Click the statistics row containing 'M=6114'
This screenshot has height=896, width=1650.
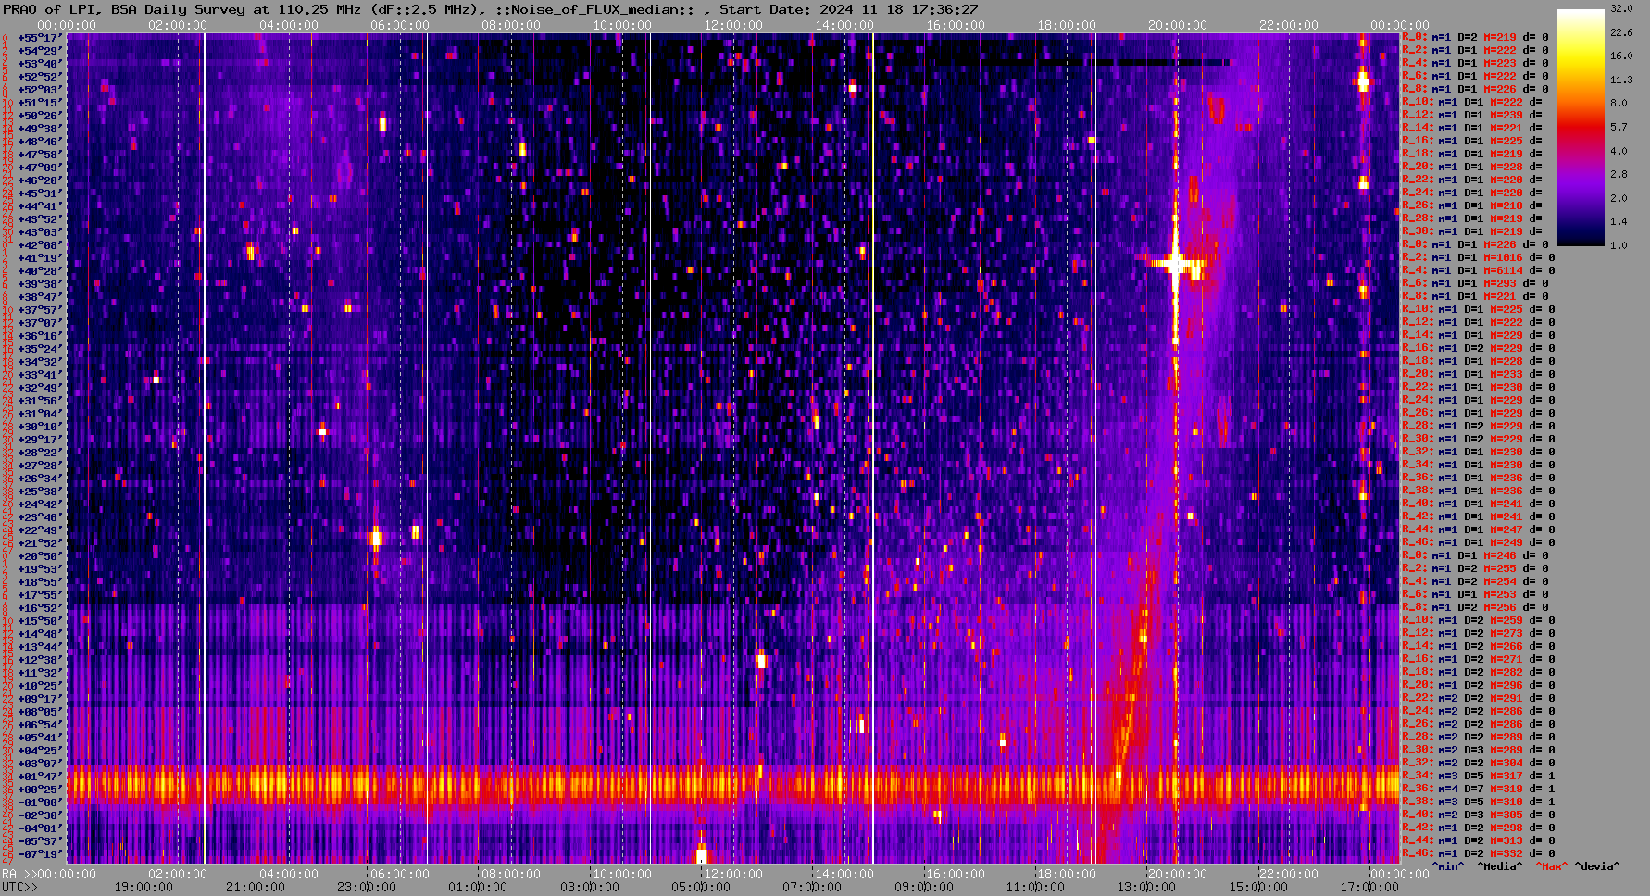[1479, 270]
